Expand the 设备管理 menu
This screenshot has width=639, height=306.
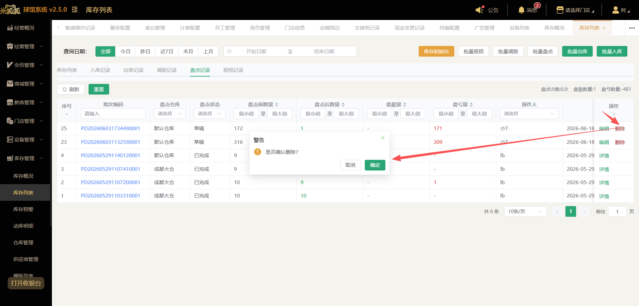coord(25,140)
